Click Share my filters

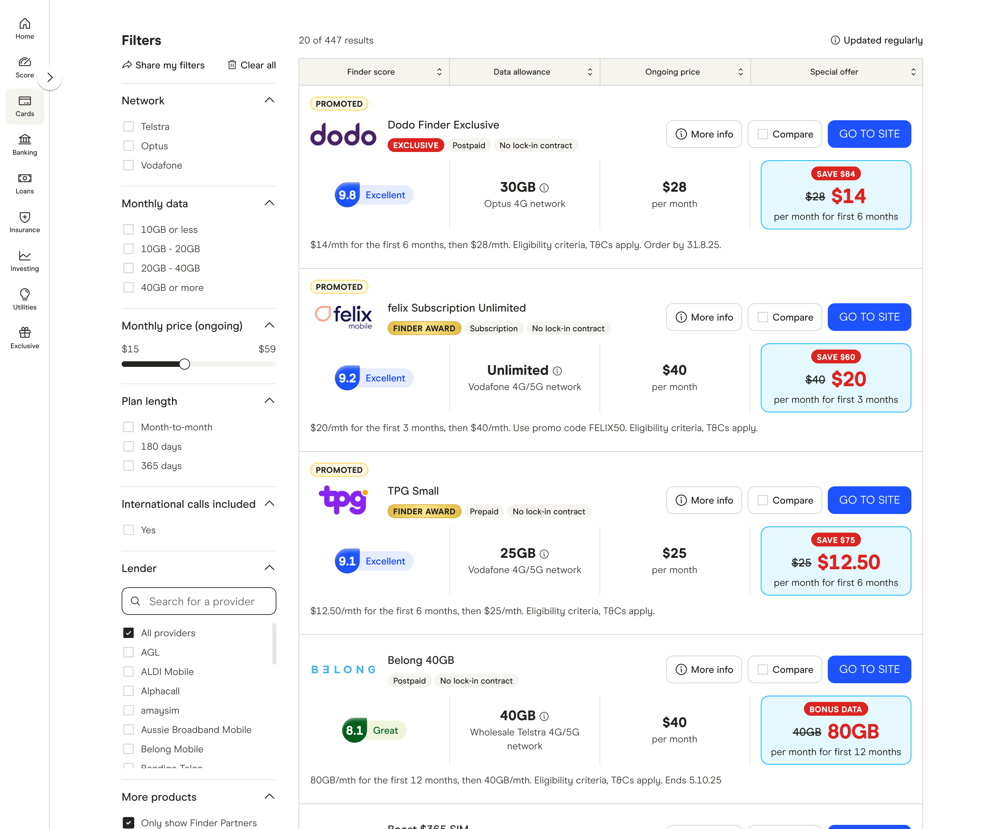(x=163, y=65)
